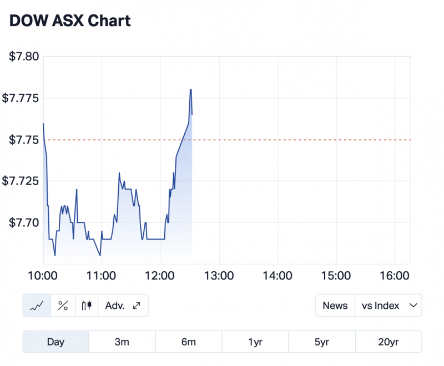Open the vs Index dropdown
Screen dimensions: 444x366
pyautogui.click(x=388, y=306)
